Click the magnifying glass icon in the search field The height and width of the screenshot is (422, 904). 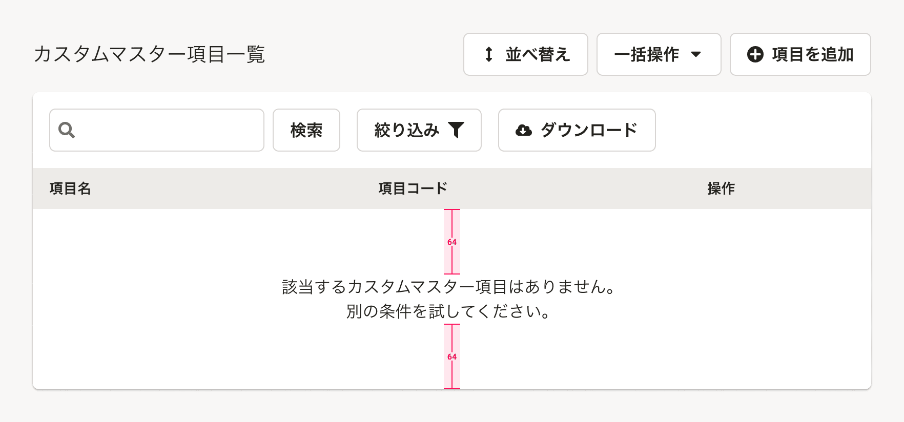click(x=66, y=131)
